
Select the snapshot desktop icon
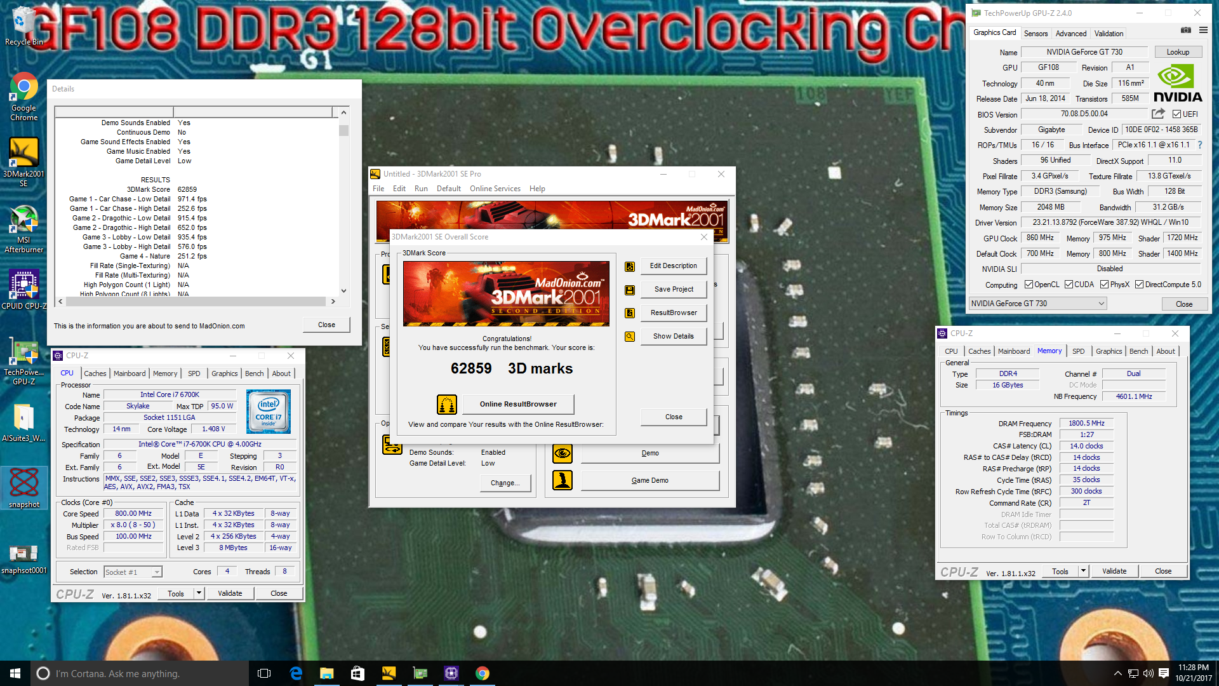pos(23,488)
